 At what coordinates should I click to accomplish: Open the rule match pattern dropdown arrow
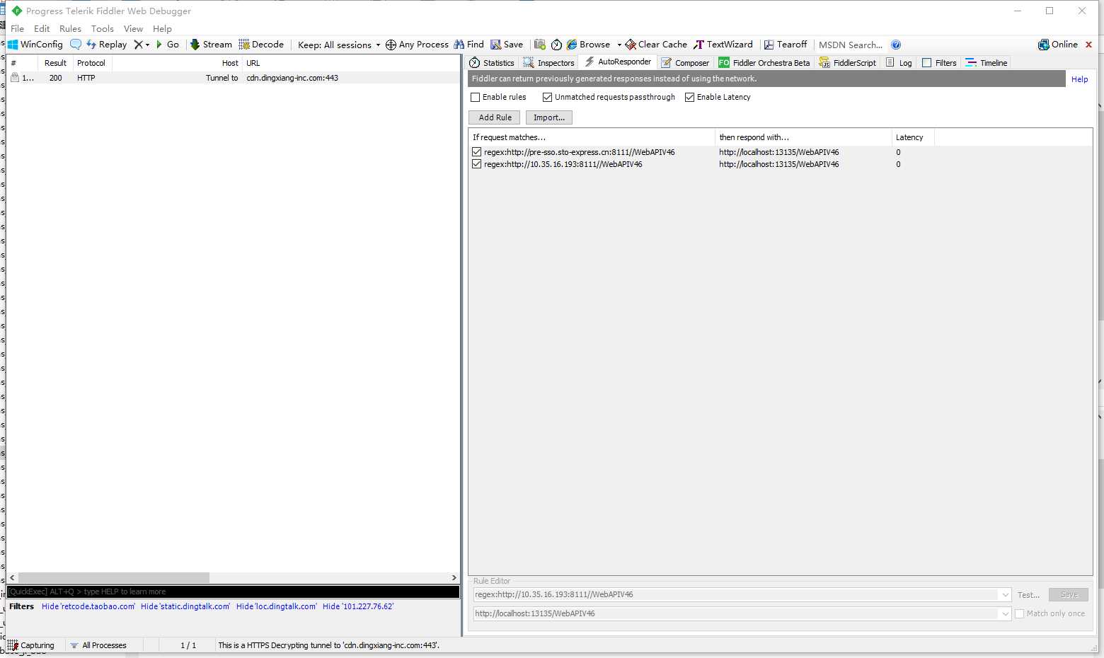[x=1005, y=595]
